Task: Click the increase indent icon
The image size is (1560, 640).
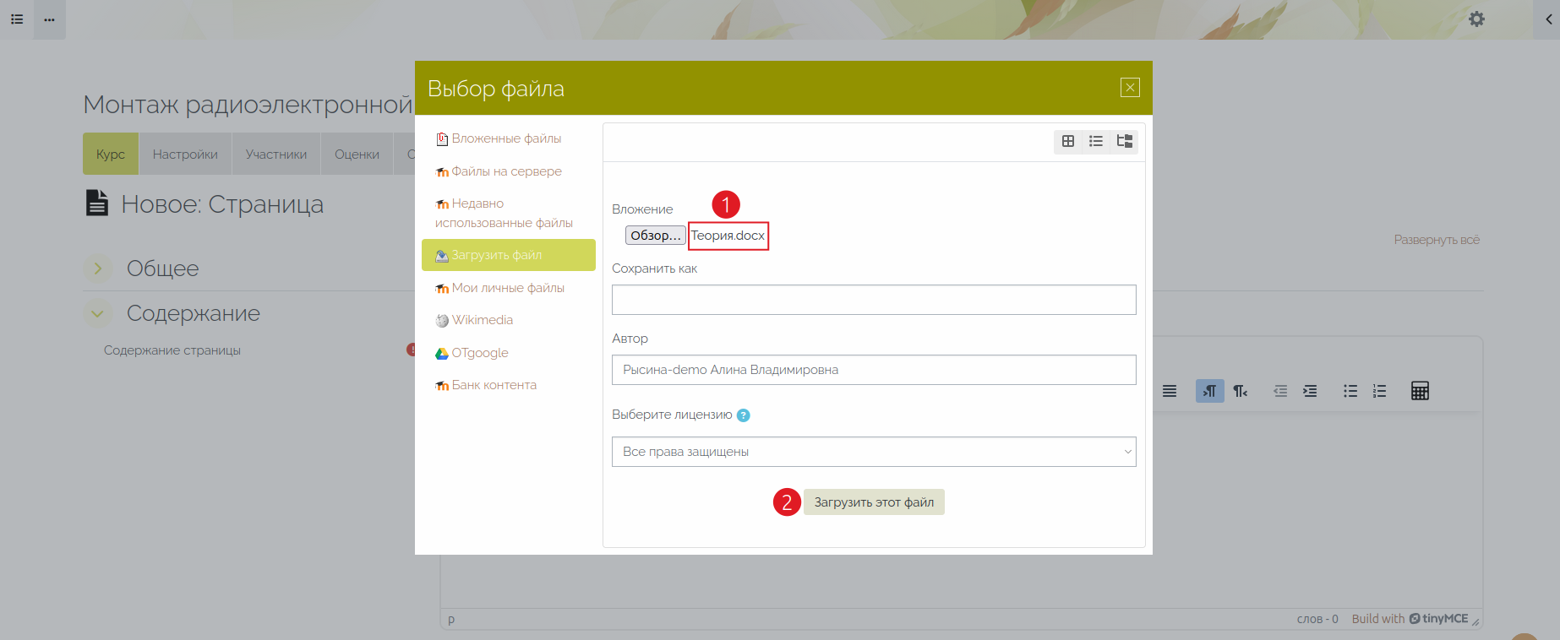Action: (x=1310, y=391)
